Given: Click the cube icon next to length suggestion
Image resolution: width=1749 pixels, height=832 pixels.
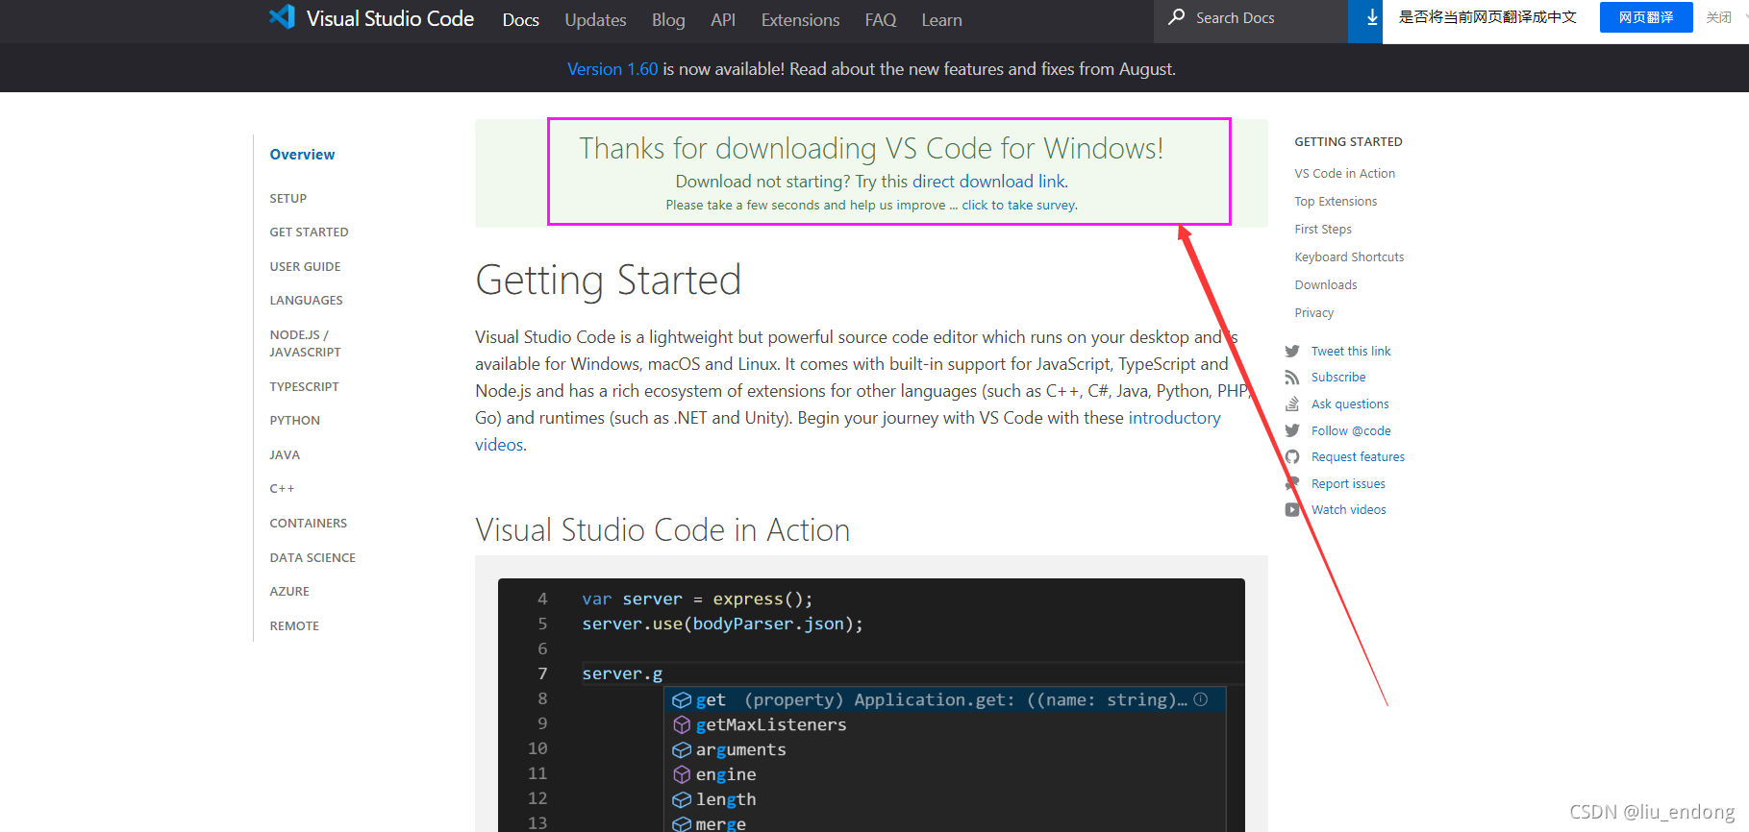Looking at the screenshot, I should (x=682, y=799).
